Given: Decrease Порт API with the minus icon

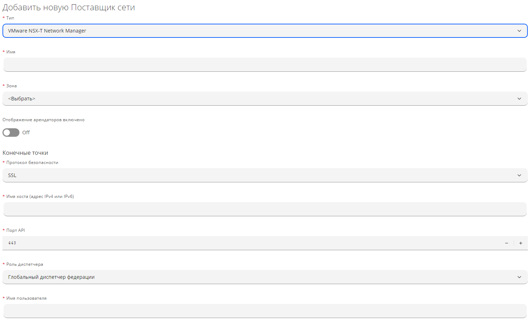Looking at the screenshot, I should tap(507, 243).
